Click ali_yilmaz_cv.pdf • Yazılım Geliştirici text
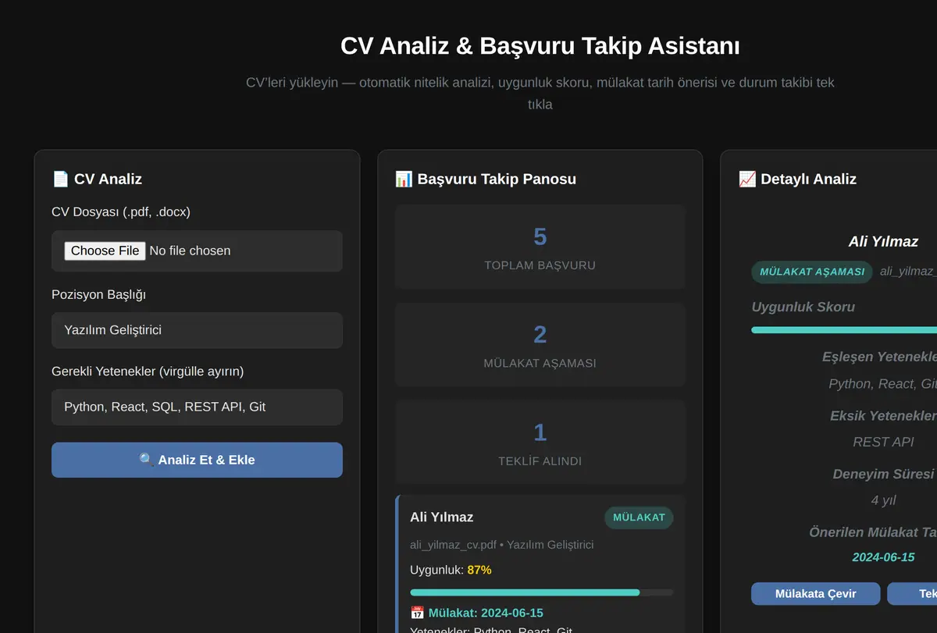 point(502,545)
